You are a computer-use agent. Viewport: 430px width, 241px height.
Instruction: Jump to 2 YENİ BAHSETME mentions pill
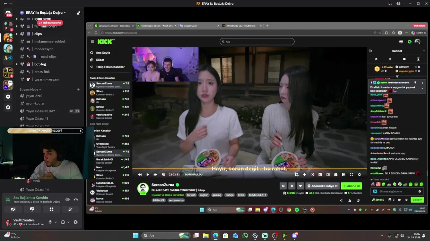50,23
